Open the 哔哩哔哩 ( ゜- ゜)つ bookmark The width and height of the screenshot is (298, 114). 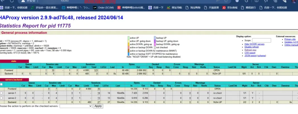76,8
